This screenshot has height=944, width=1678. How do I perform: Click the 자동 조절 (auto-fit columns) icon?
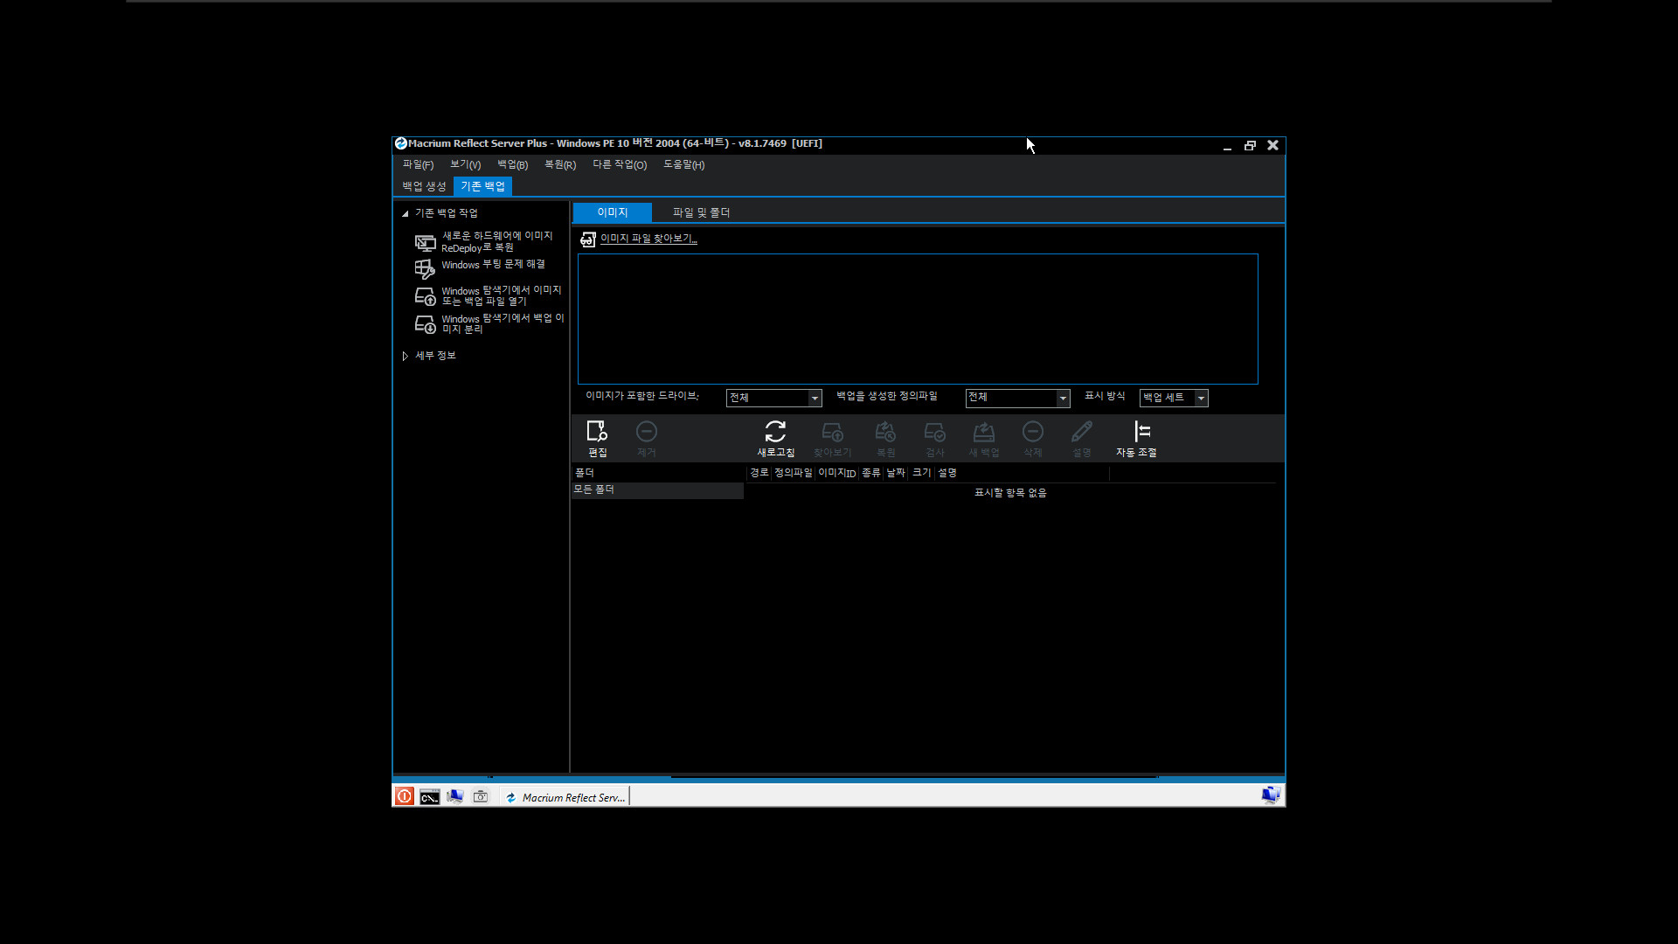[x=1141, y=432]
